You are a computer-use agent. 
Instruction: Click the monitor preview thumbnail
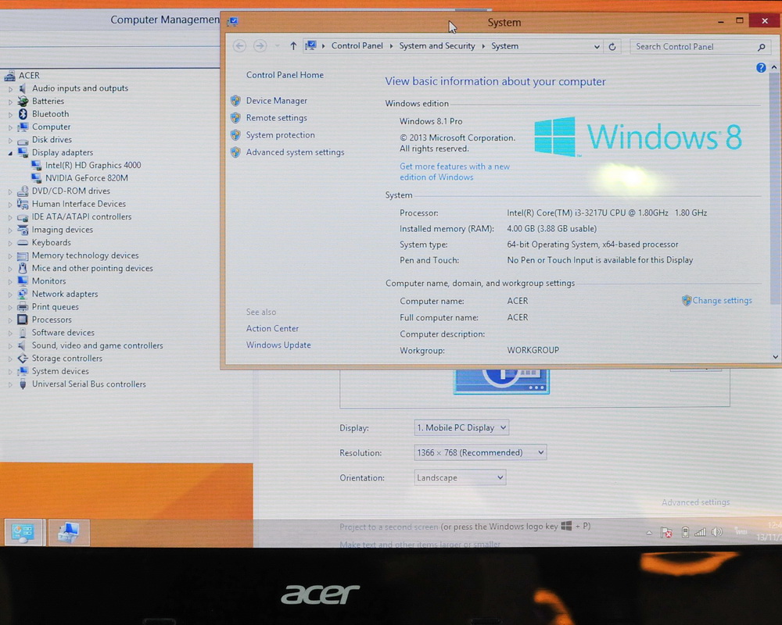[501, 381]
